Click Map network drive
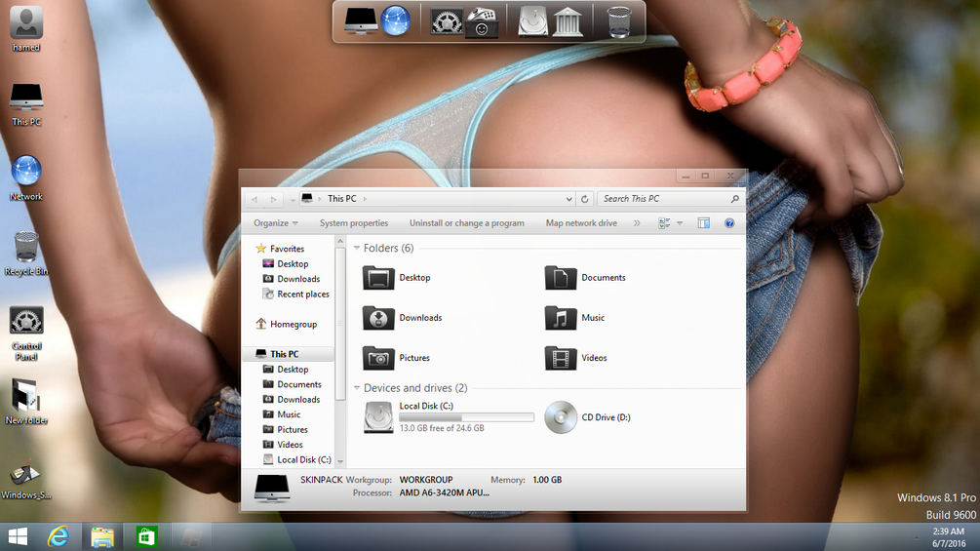The height and width of the screenshot is (551, 980). [581, 223]
